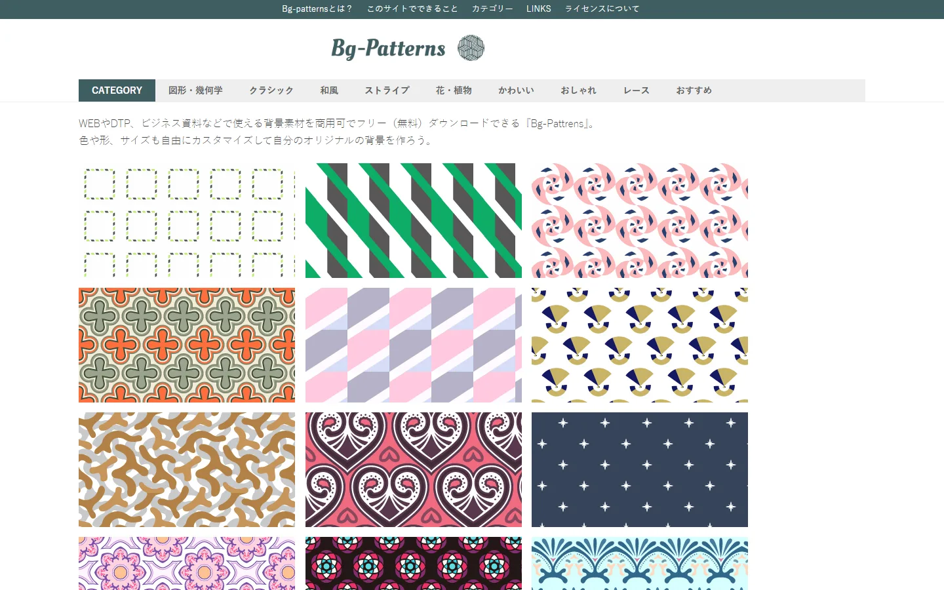Viewport: 944px width, 590px height.
Task: Open Bg-patternsとは？ in the top bar
Action: 317,9
